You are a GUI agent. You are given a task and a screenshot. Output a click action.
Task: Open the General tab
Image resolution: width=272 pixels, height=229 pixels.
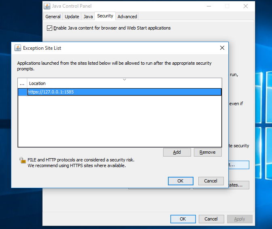[x=53, y=17]
